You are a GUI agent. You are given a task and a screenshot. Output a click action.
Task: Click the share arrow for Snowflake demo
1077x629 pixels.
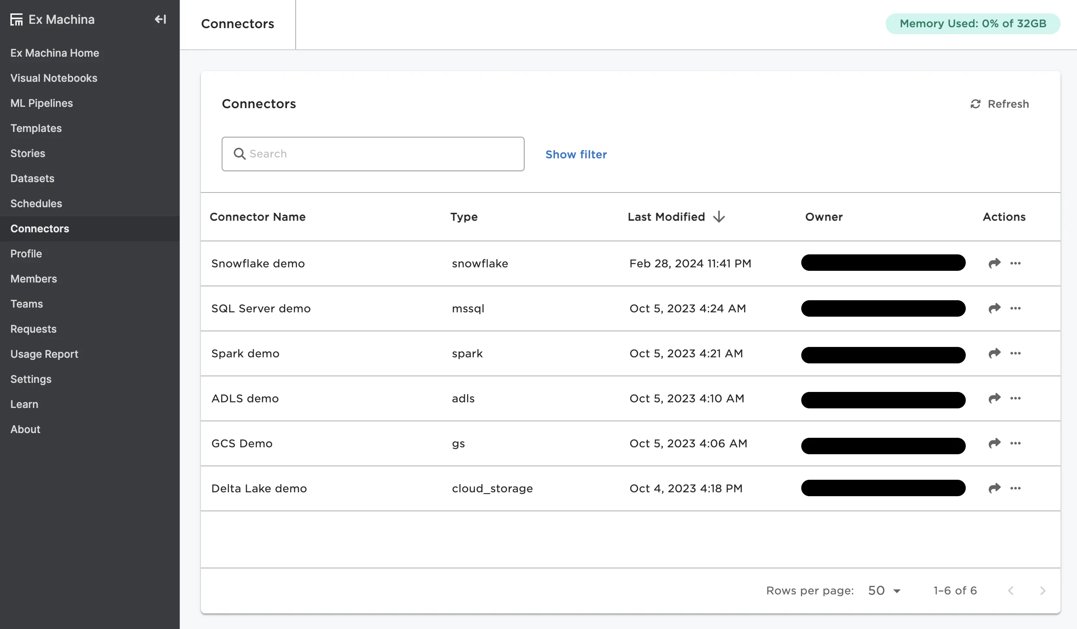(994, 263)
